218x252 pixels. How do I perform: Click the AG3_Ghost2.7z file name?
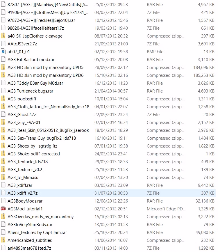22,115
